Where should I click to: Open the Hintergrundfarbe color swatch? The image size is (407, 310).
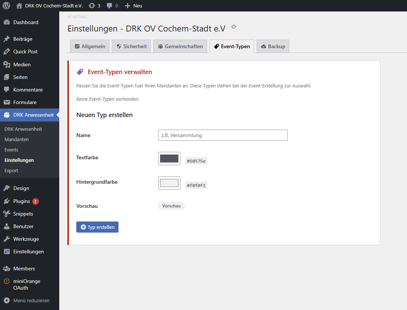[x=169, y=183]
